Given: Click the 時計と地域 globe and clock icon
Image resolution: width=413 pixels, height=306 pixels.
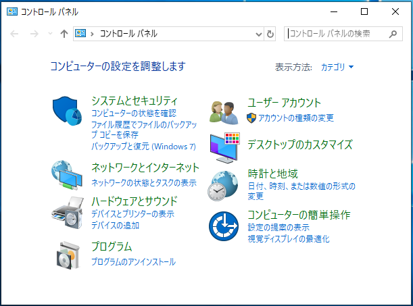Looking at the screenshot, I should (223, 186).
